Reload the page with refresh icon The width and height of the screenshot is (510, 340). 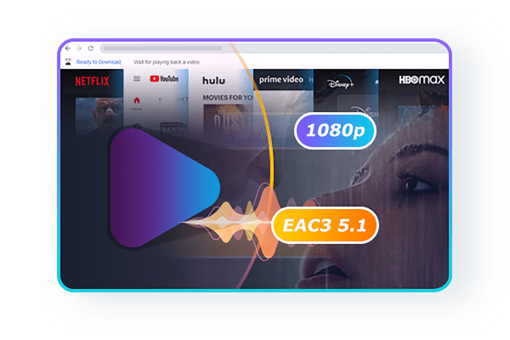(91, 48)
